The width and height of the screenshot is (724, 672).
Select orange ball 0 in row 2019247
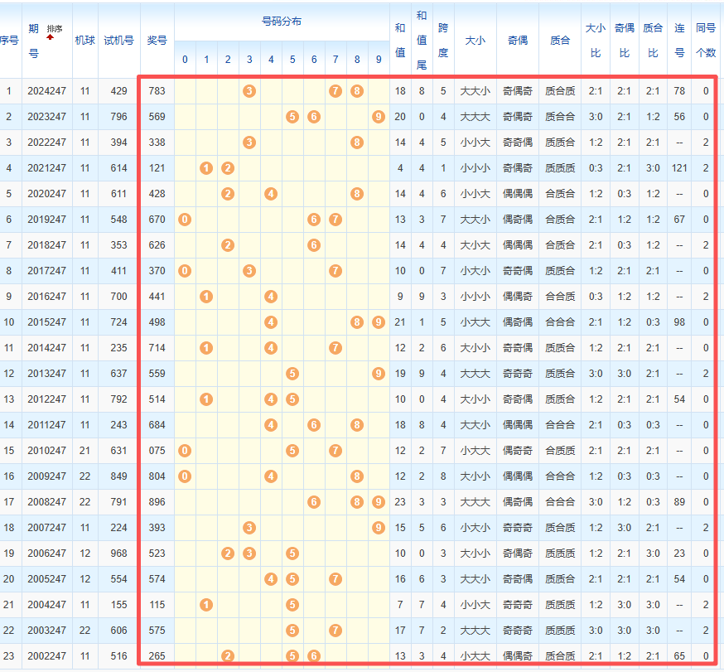[185, 220]
